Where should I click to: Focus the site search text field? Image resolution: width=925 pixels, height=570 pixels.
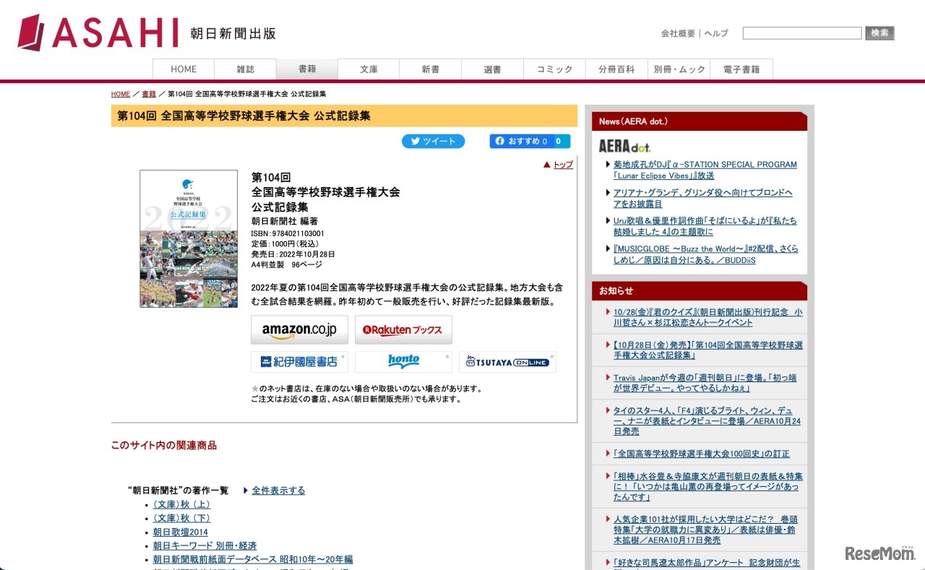tap(801, 33)
